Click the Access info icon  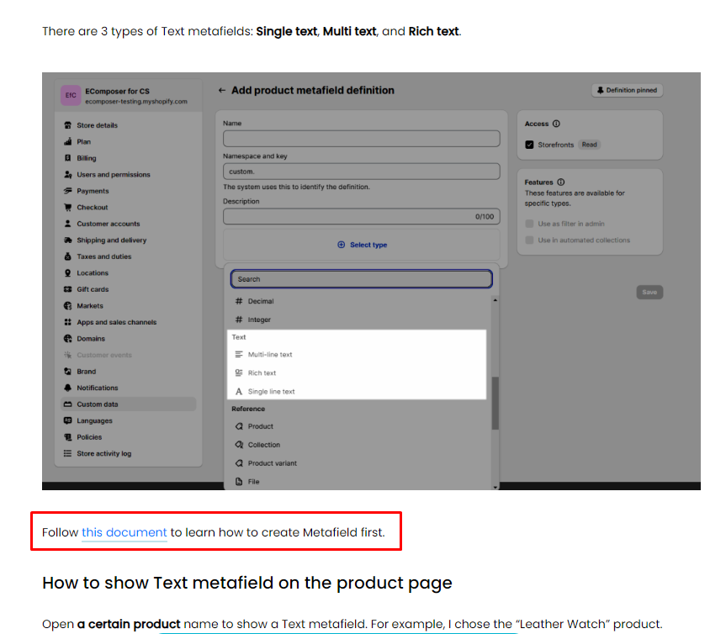pos(557,124)
